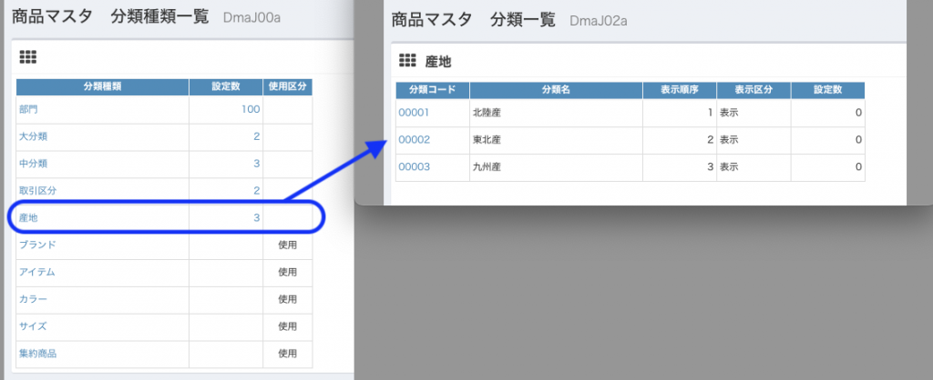Click the highlighted 産地 link
The image size is (933, 380).
click(x=28, y=217)
